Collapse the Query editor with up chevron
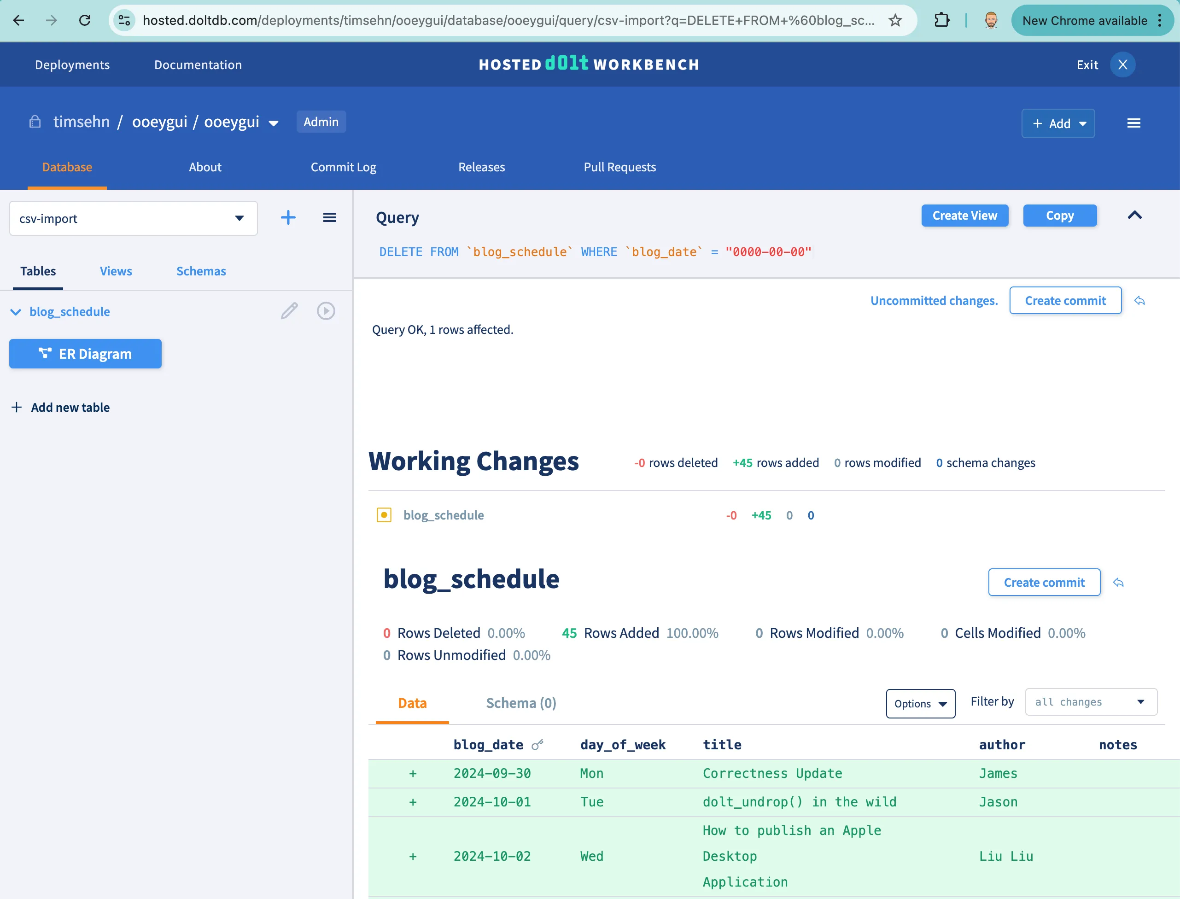 [x=1134, y=215]
